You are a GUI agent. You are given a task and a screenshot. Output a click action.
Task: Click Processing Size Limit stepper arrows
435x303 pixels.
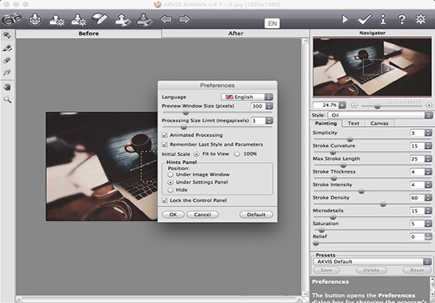tap(269, 121)
